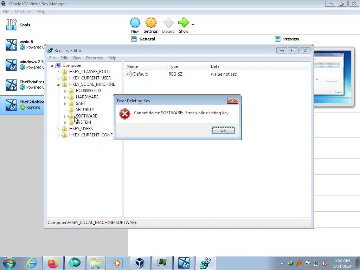This screenshot has height=270, width=360.
Task: Expand the SAM key
Action: [x=65, y=104]
